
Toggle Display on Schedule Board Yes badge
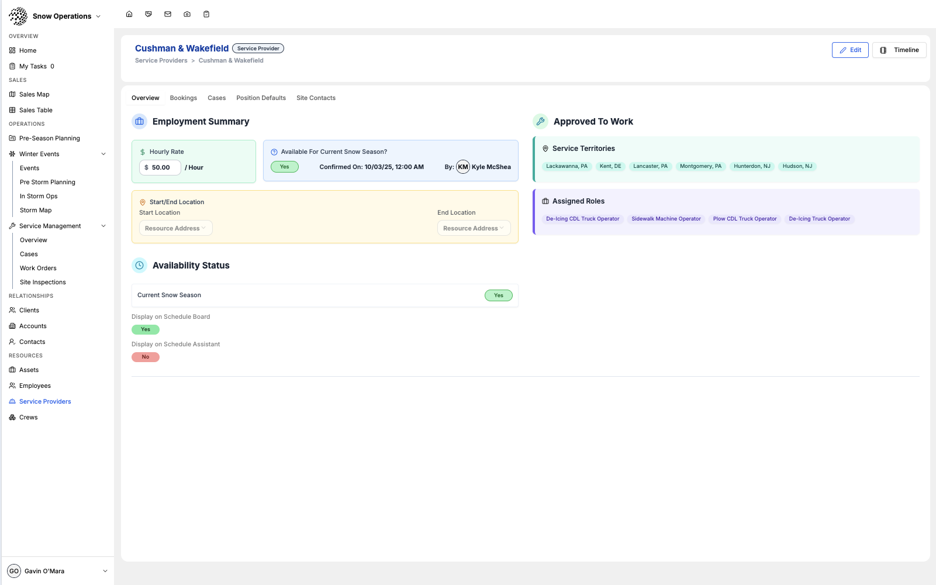click(146, 329)
